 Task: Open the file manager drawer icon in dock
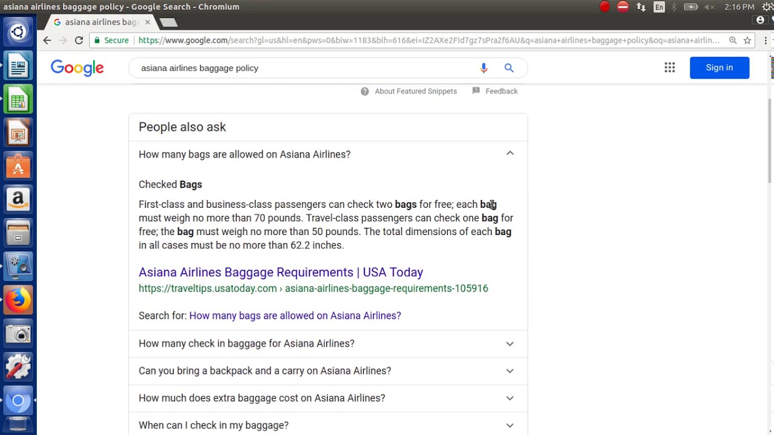click(18, 233)
